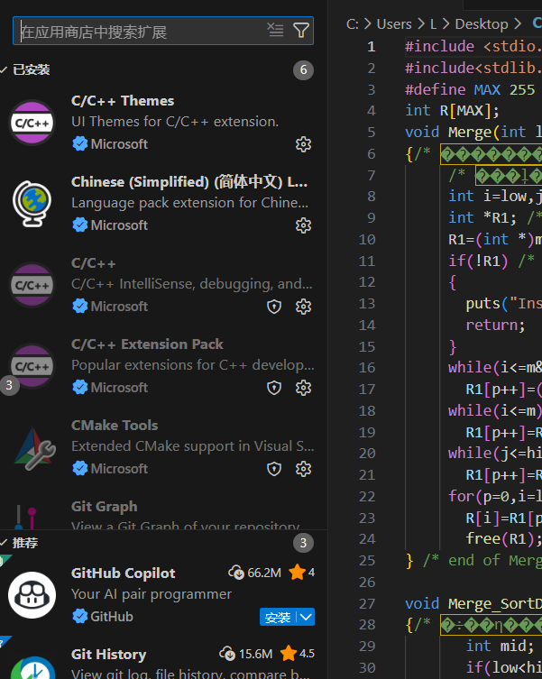Click line number 5 in the gutter
The height and width of the screenshot is (679, 542).
point(372,132)
